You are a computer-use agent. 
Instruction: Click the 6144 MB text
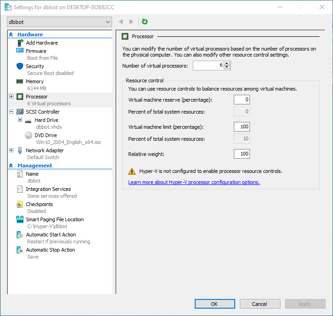tap(37, 88)
